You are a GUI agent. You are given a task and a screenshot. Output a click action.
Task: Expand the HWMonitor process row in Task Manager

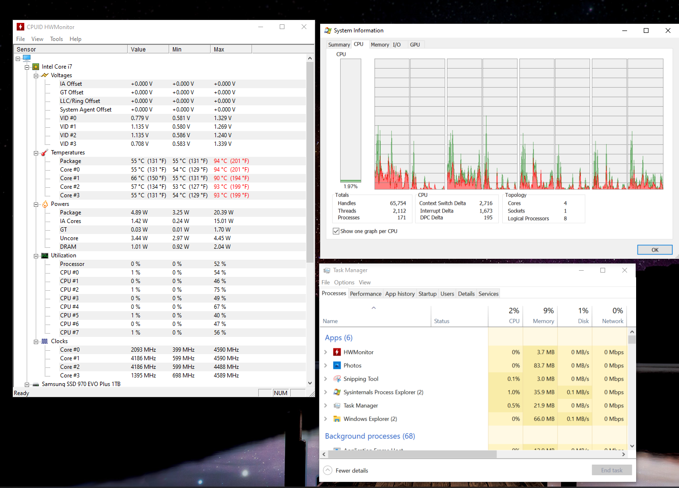(325, 352)
